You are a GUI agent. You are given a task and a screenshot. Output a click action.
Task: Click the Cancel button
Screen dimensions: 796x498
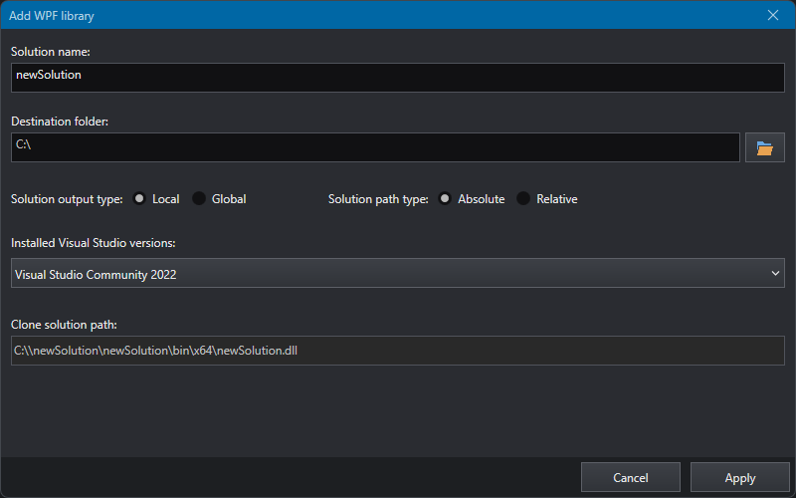pos(631,478)
